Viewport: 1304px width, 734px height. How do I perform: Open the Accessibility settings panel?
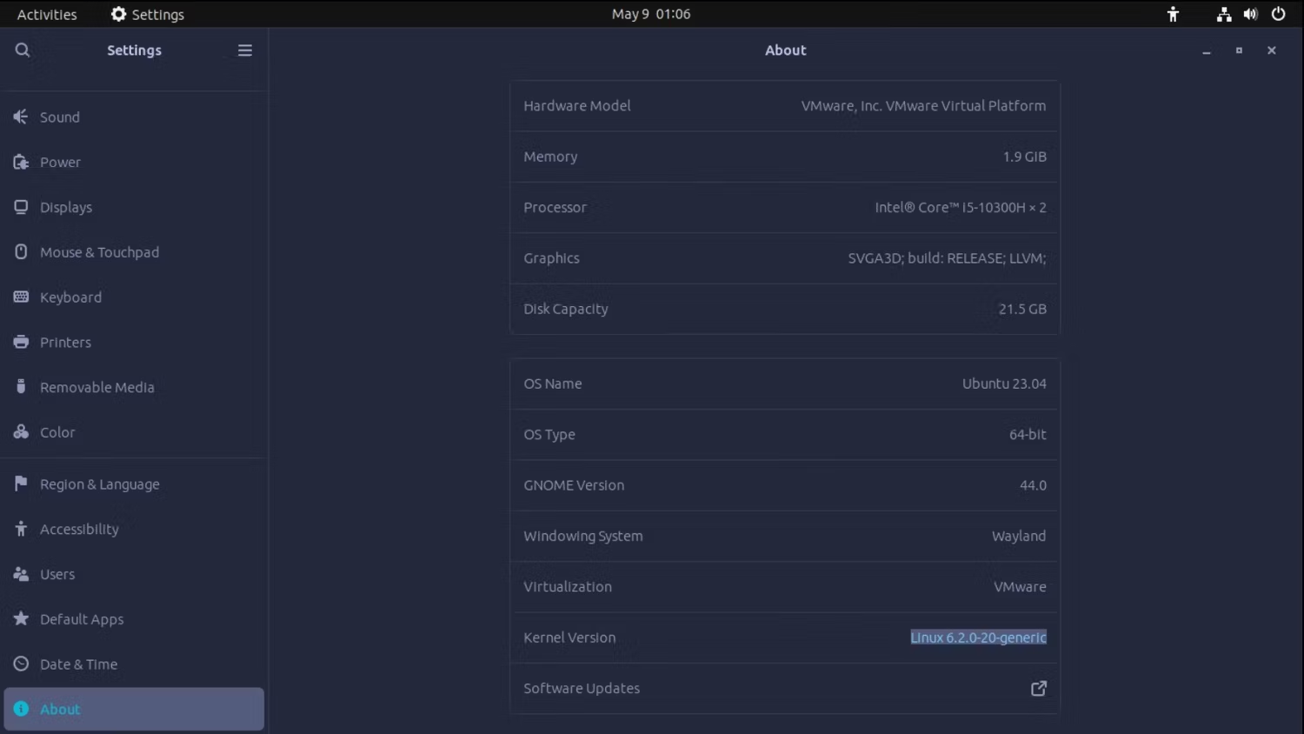134,529
